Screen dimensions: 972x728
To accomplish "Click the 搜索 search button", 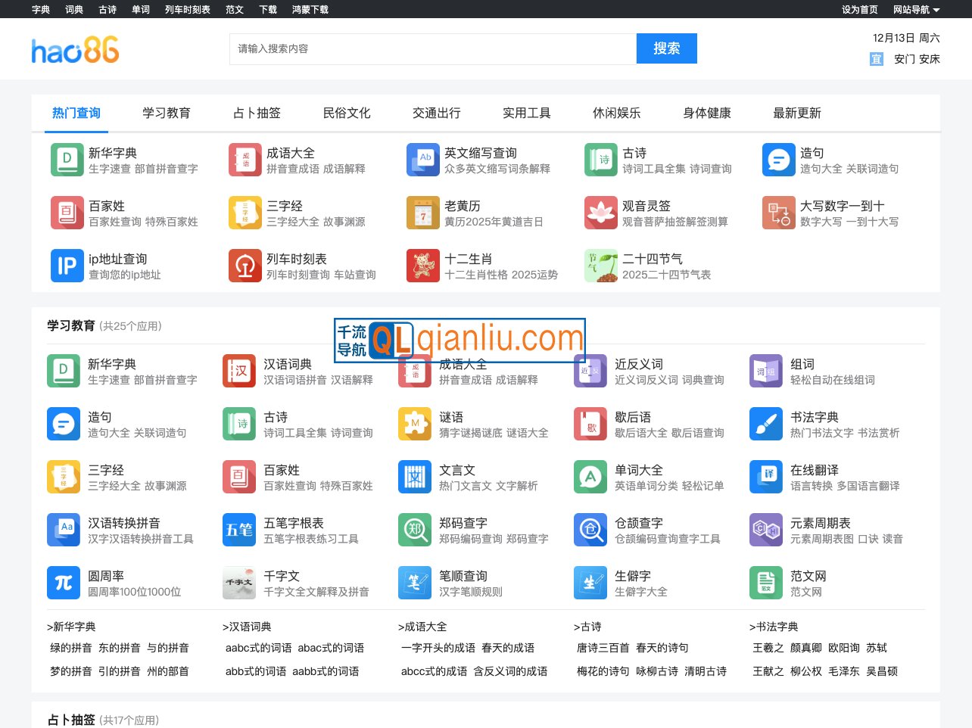I will click(667, 48).
